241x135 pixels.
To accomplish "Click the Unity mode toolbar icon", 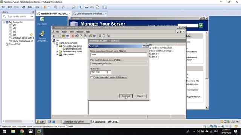I will pyautogui.click(x=97, y=7).
